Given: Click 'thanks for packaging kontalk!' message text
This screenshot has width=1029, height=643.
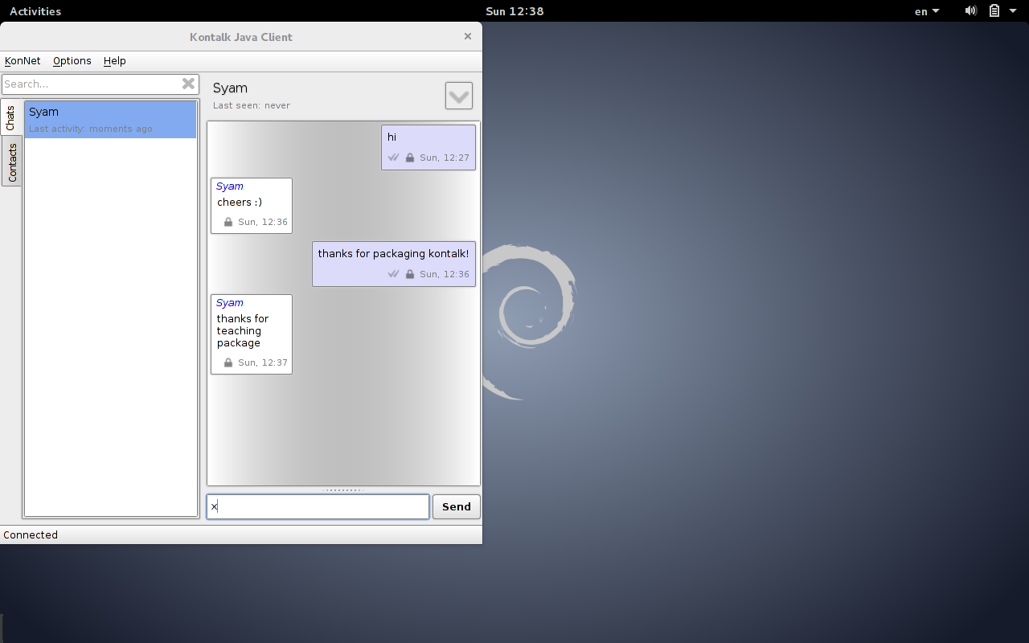Looking at the screenshot, I should 393,254.
